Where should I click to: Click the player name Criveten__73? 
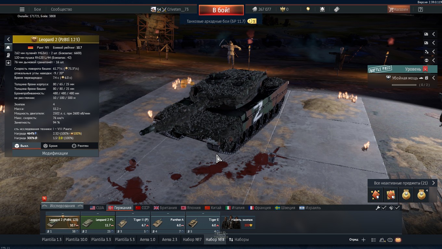coord(178,9)
